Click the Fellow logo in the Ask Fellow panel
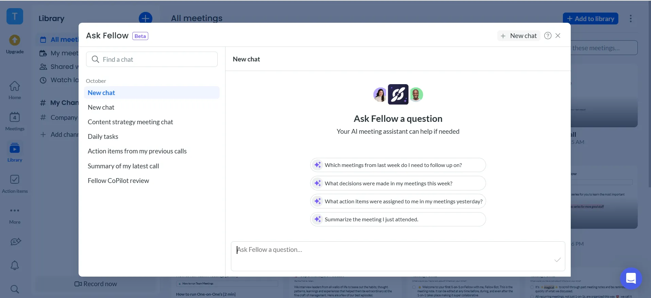 [x=398, y=94]
